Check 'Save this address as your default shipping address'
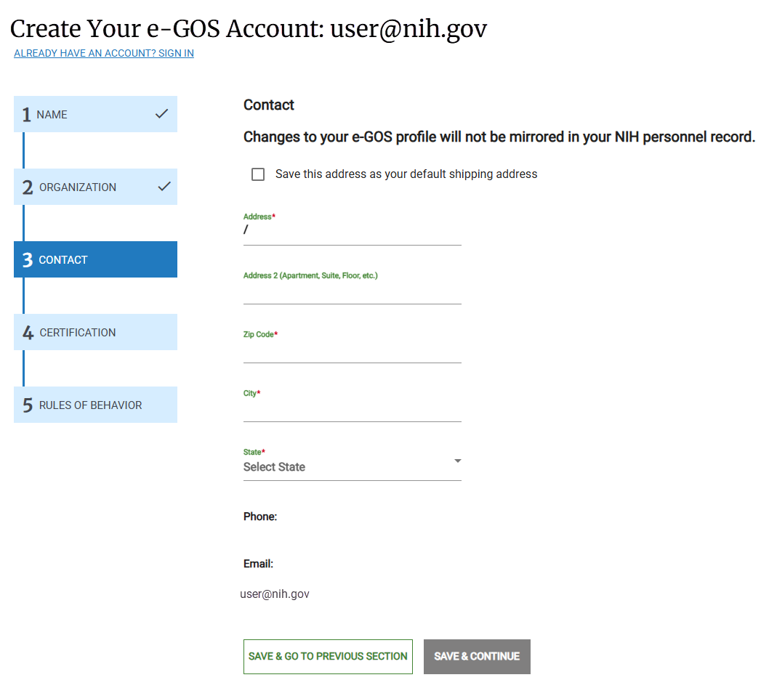 click(258, 174)
